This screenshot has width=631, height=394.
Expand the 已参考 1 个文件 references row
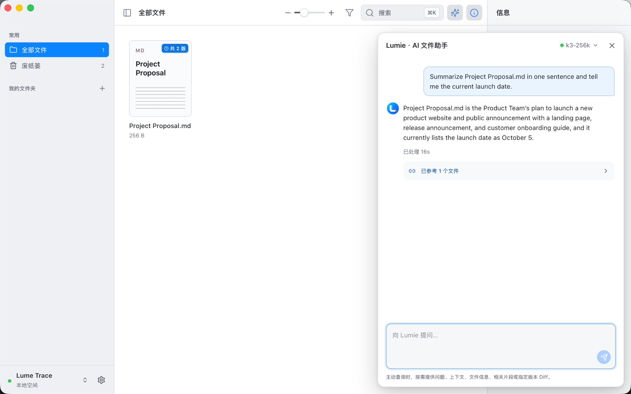coord(509,171)
